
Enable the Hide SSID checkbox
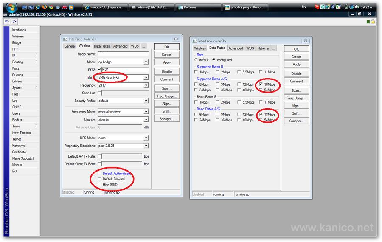tap(100, 185)
